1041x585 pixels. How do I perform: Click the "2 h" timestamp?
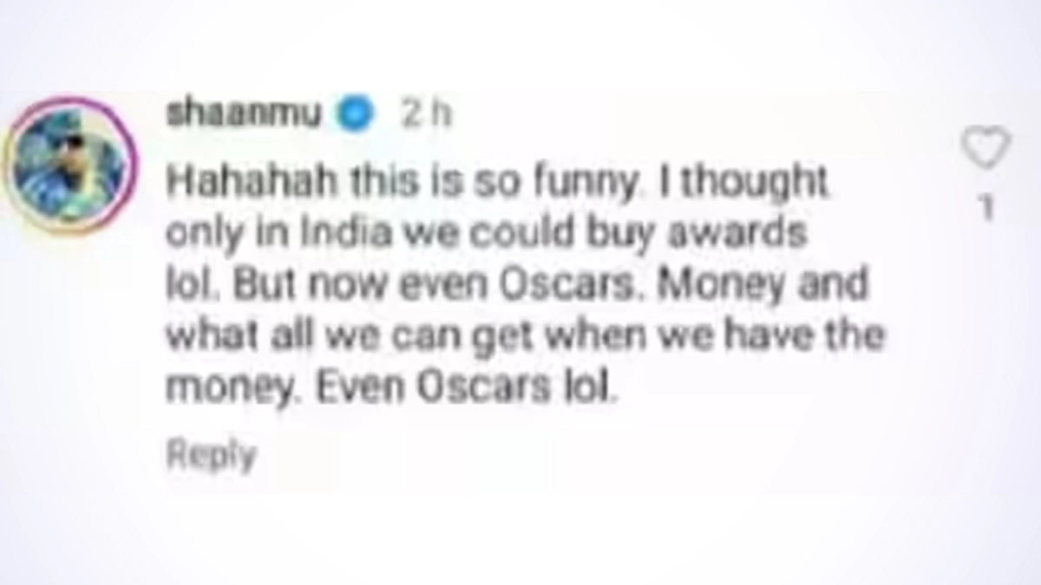tap(424, 115)
